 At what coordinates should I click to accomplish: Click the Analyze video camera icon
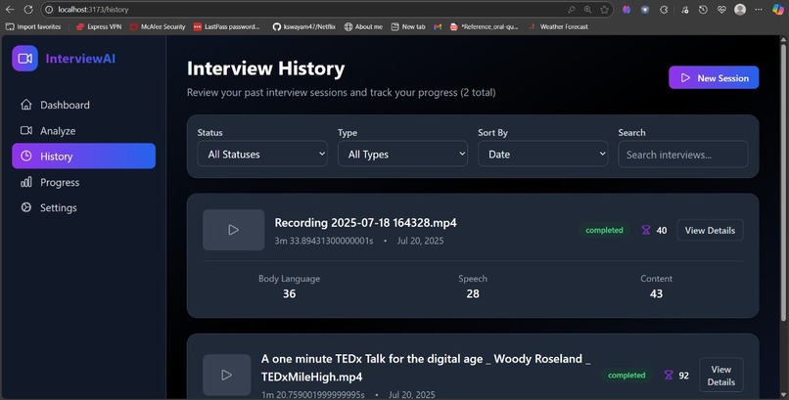pos(26,131)
